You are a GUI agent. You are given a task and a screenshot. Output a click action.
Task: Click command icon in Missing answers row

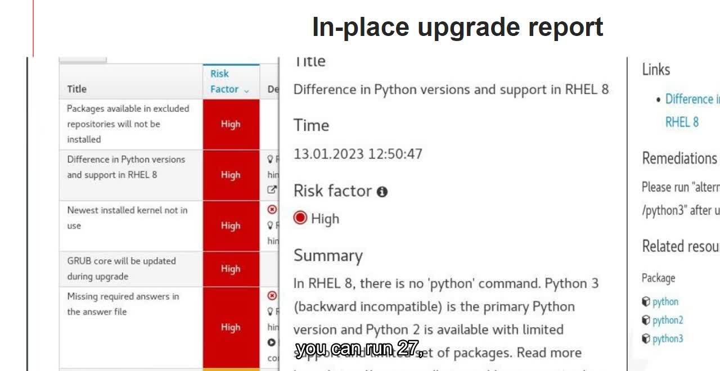coord(272,342)
